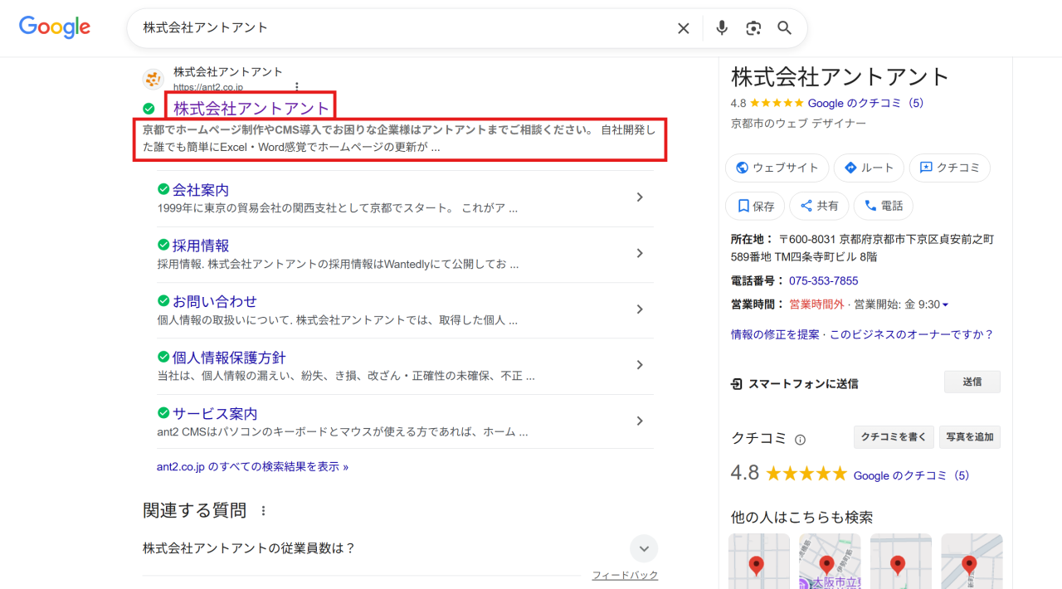Open the first map thumbnail under 他の人はこちらも検索
This screenshot has height=589, width=1062.
(x=758, y=561)
